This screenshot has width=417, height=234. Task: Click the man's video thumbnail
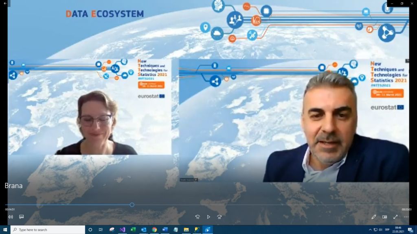coord(294,121)
